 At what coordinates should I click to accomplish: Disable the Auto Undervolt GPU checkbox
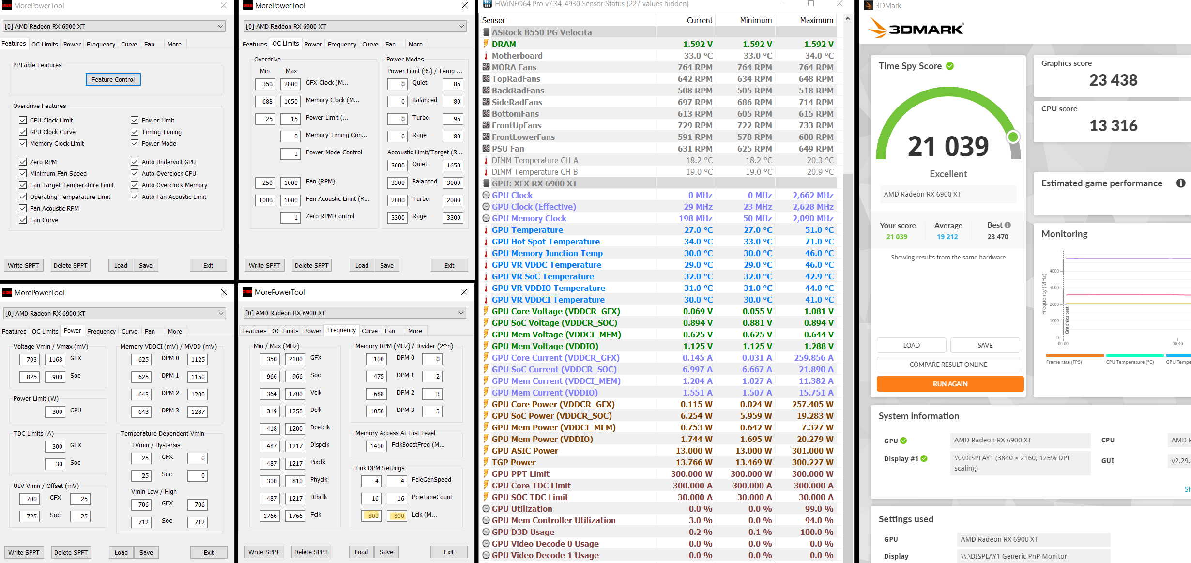tap(135, 161)
